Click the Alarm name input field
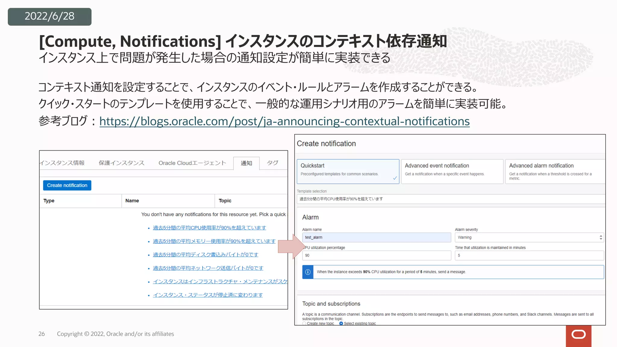Viewport: 617px width, 347px height. pyautogui.click(x=376, y=237)
